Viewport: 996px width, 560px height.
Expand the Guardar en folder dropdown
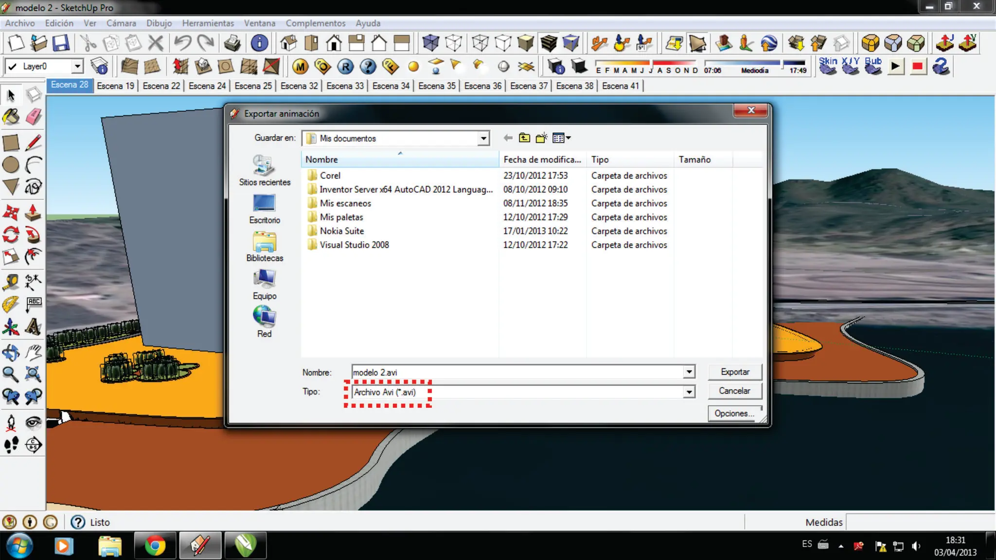(x=483, y=139)
